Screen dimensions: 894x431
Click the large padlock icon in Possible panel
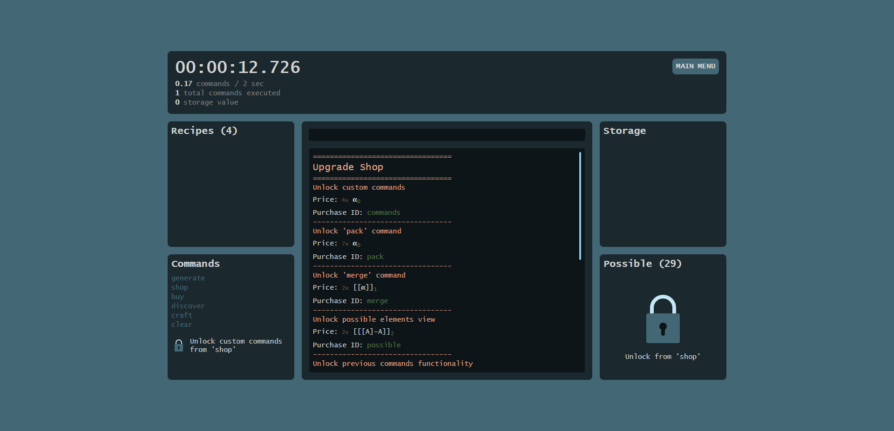[663, 319]
